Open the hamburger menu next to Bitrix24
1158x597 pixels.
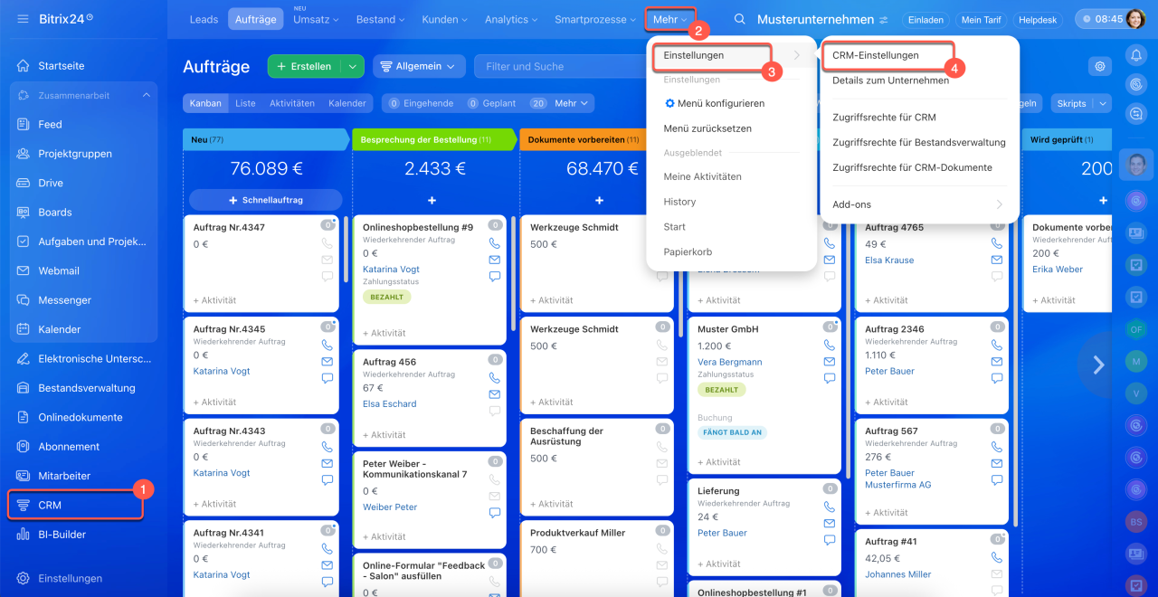(23, 18)
